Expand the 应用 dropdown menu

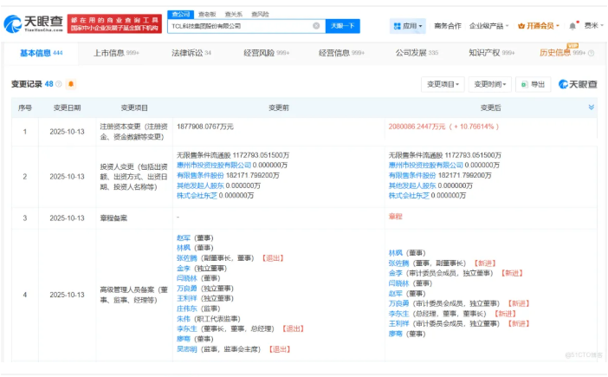pos(408,26)
